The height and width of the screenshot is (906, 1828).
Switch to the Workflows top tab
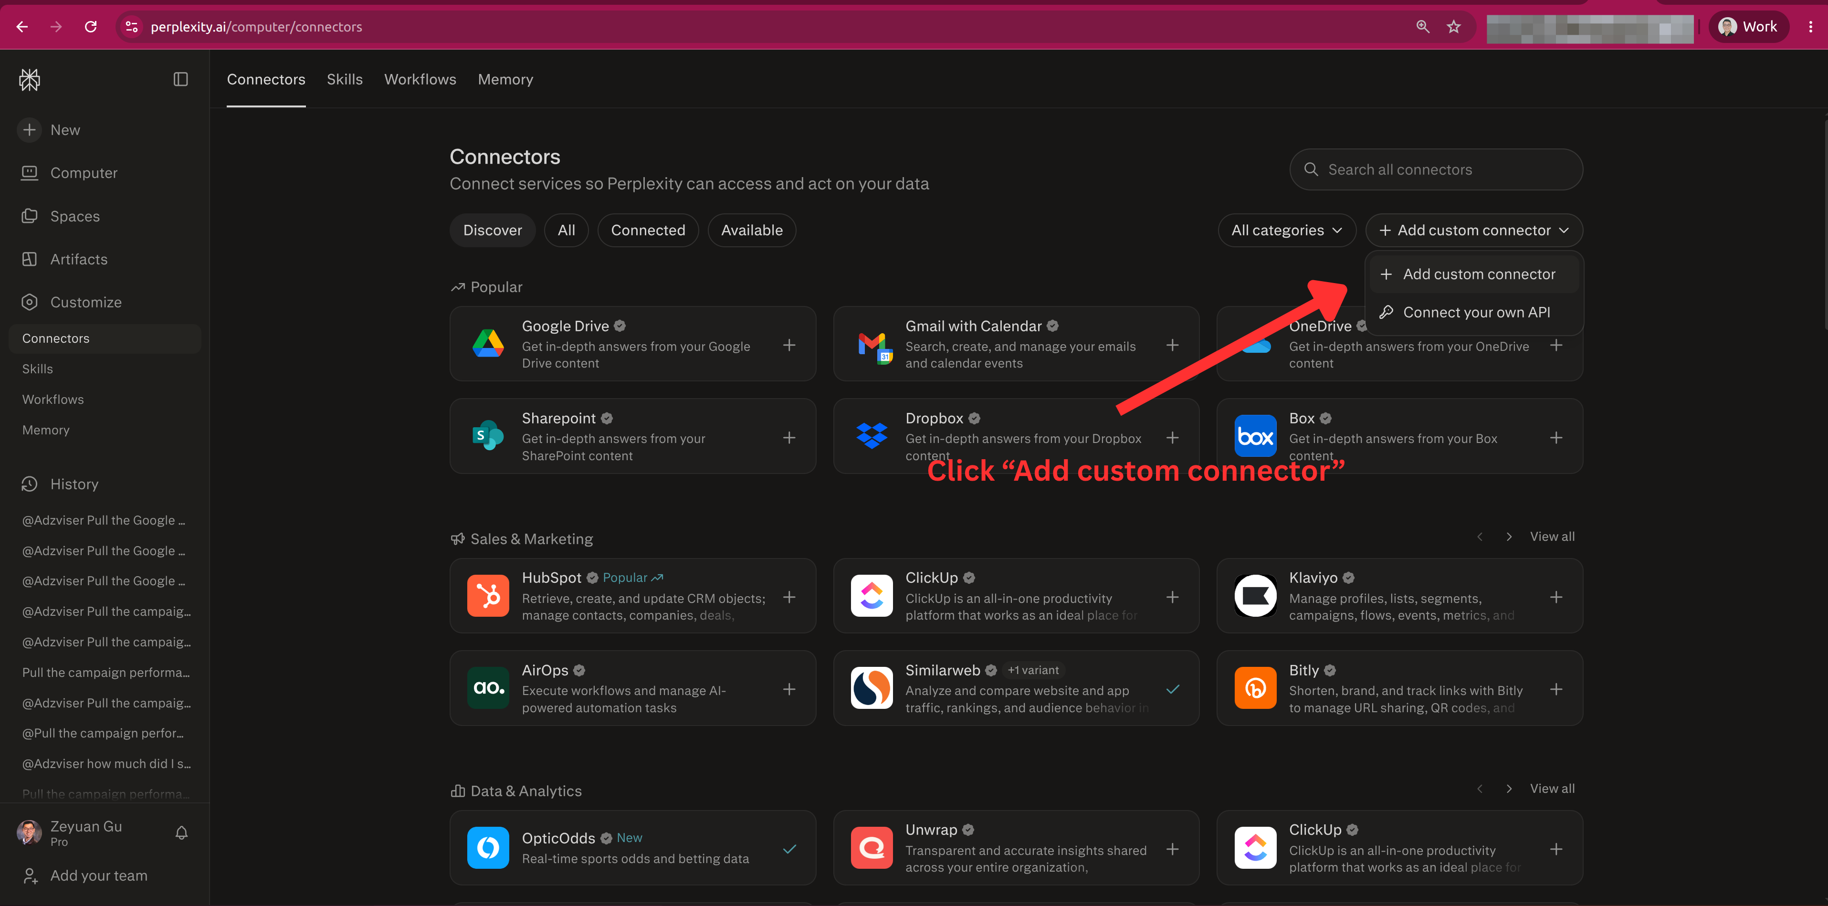coord(420,79)
